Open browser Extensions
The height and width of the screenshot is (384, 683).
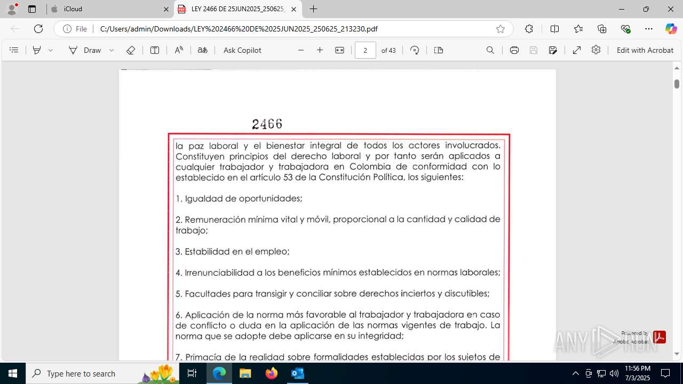pos(529,29)
